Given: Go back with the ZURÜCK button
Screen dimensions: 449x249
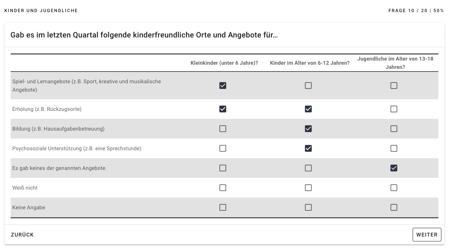Looking at the screenshot, I should coord(22,235).
